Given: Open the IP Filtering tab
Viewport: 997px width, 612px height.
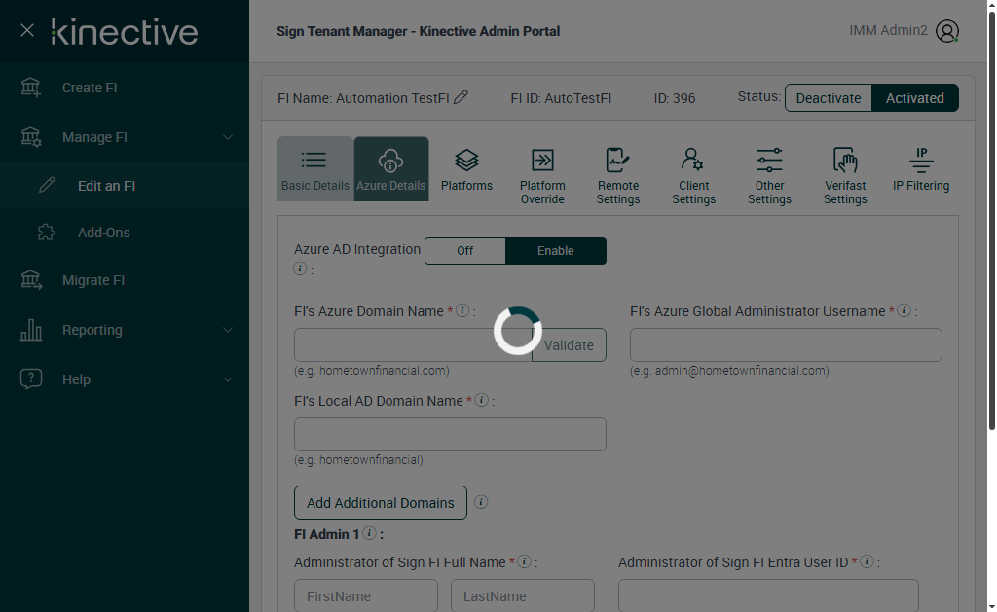Looking at the screenshot, I should [x=921, y=169].
